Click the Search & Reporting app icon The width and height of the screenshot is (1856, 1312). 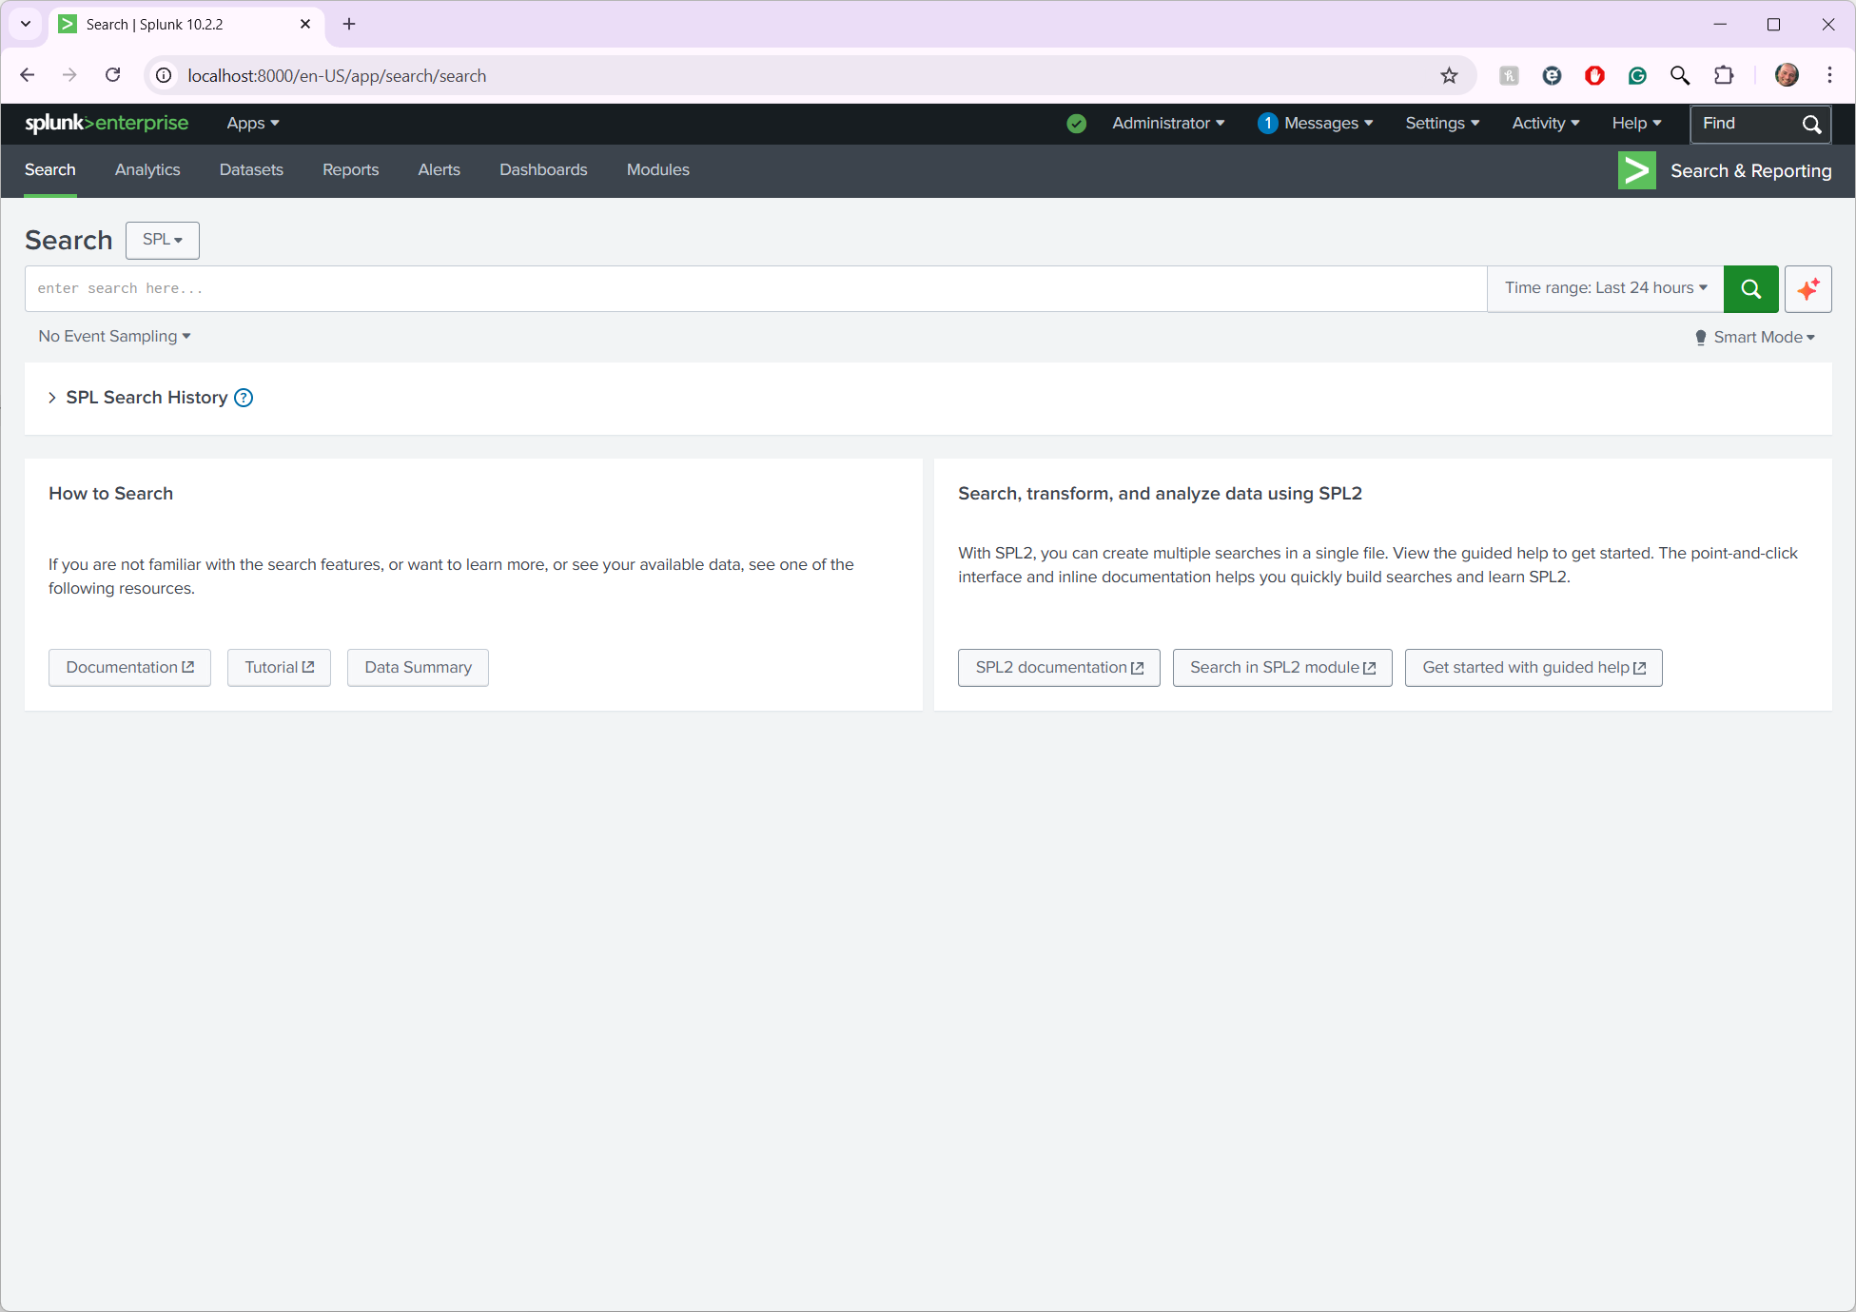pyautogui.click(x=1636, y=170)
